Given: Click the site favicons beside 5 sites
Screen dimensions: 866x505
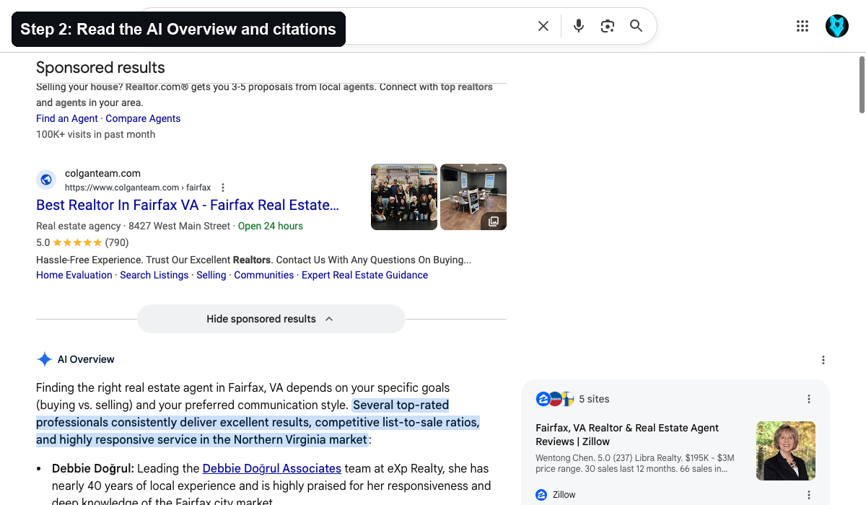Looking at the screenshot, I should tap(554, 399).
